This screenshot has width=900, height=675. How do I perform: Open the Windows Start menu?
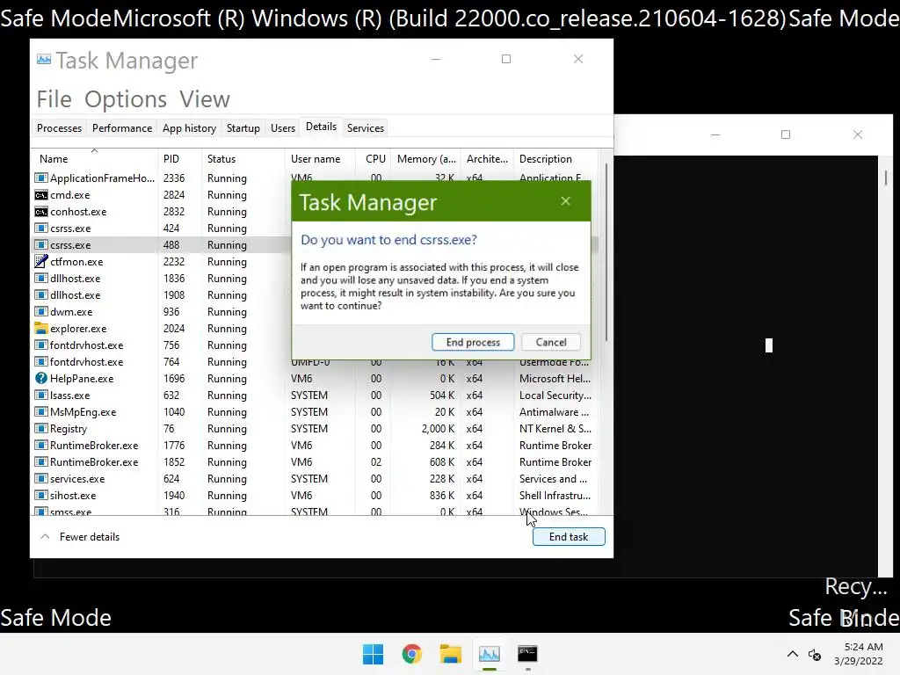tap(373, 654)
